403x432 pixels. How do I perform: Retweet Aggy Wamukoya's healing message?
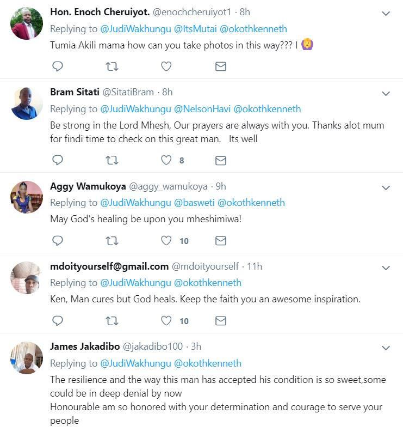[111, 240]
